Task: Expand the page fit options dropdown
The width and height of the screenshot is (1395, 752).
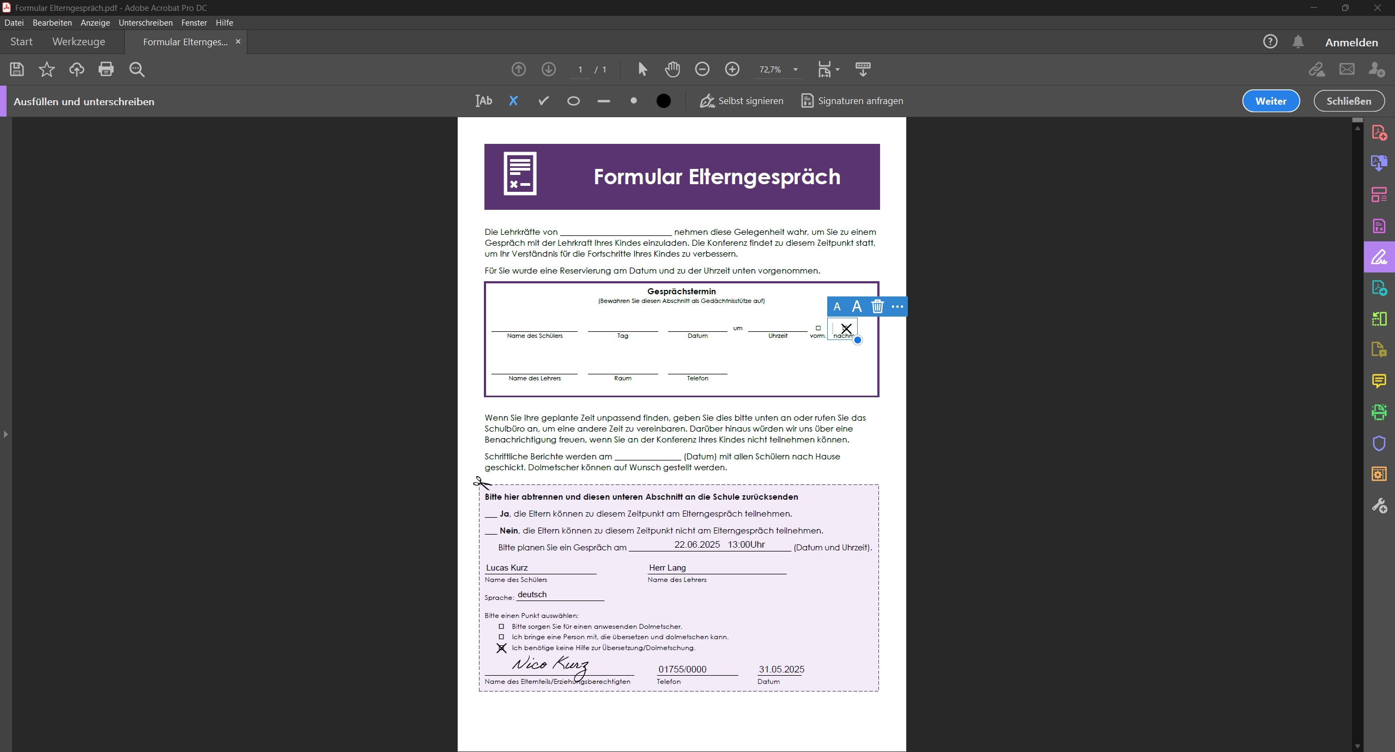Action: point(838,70)
